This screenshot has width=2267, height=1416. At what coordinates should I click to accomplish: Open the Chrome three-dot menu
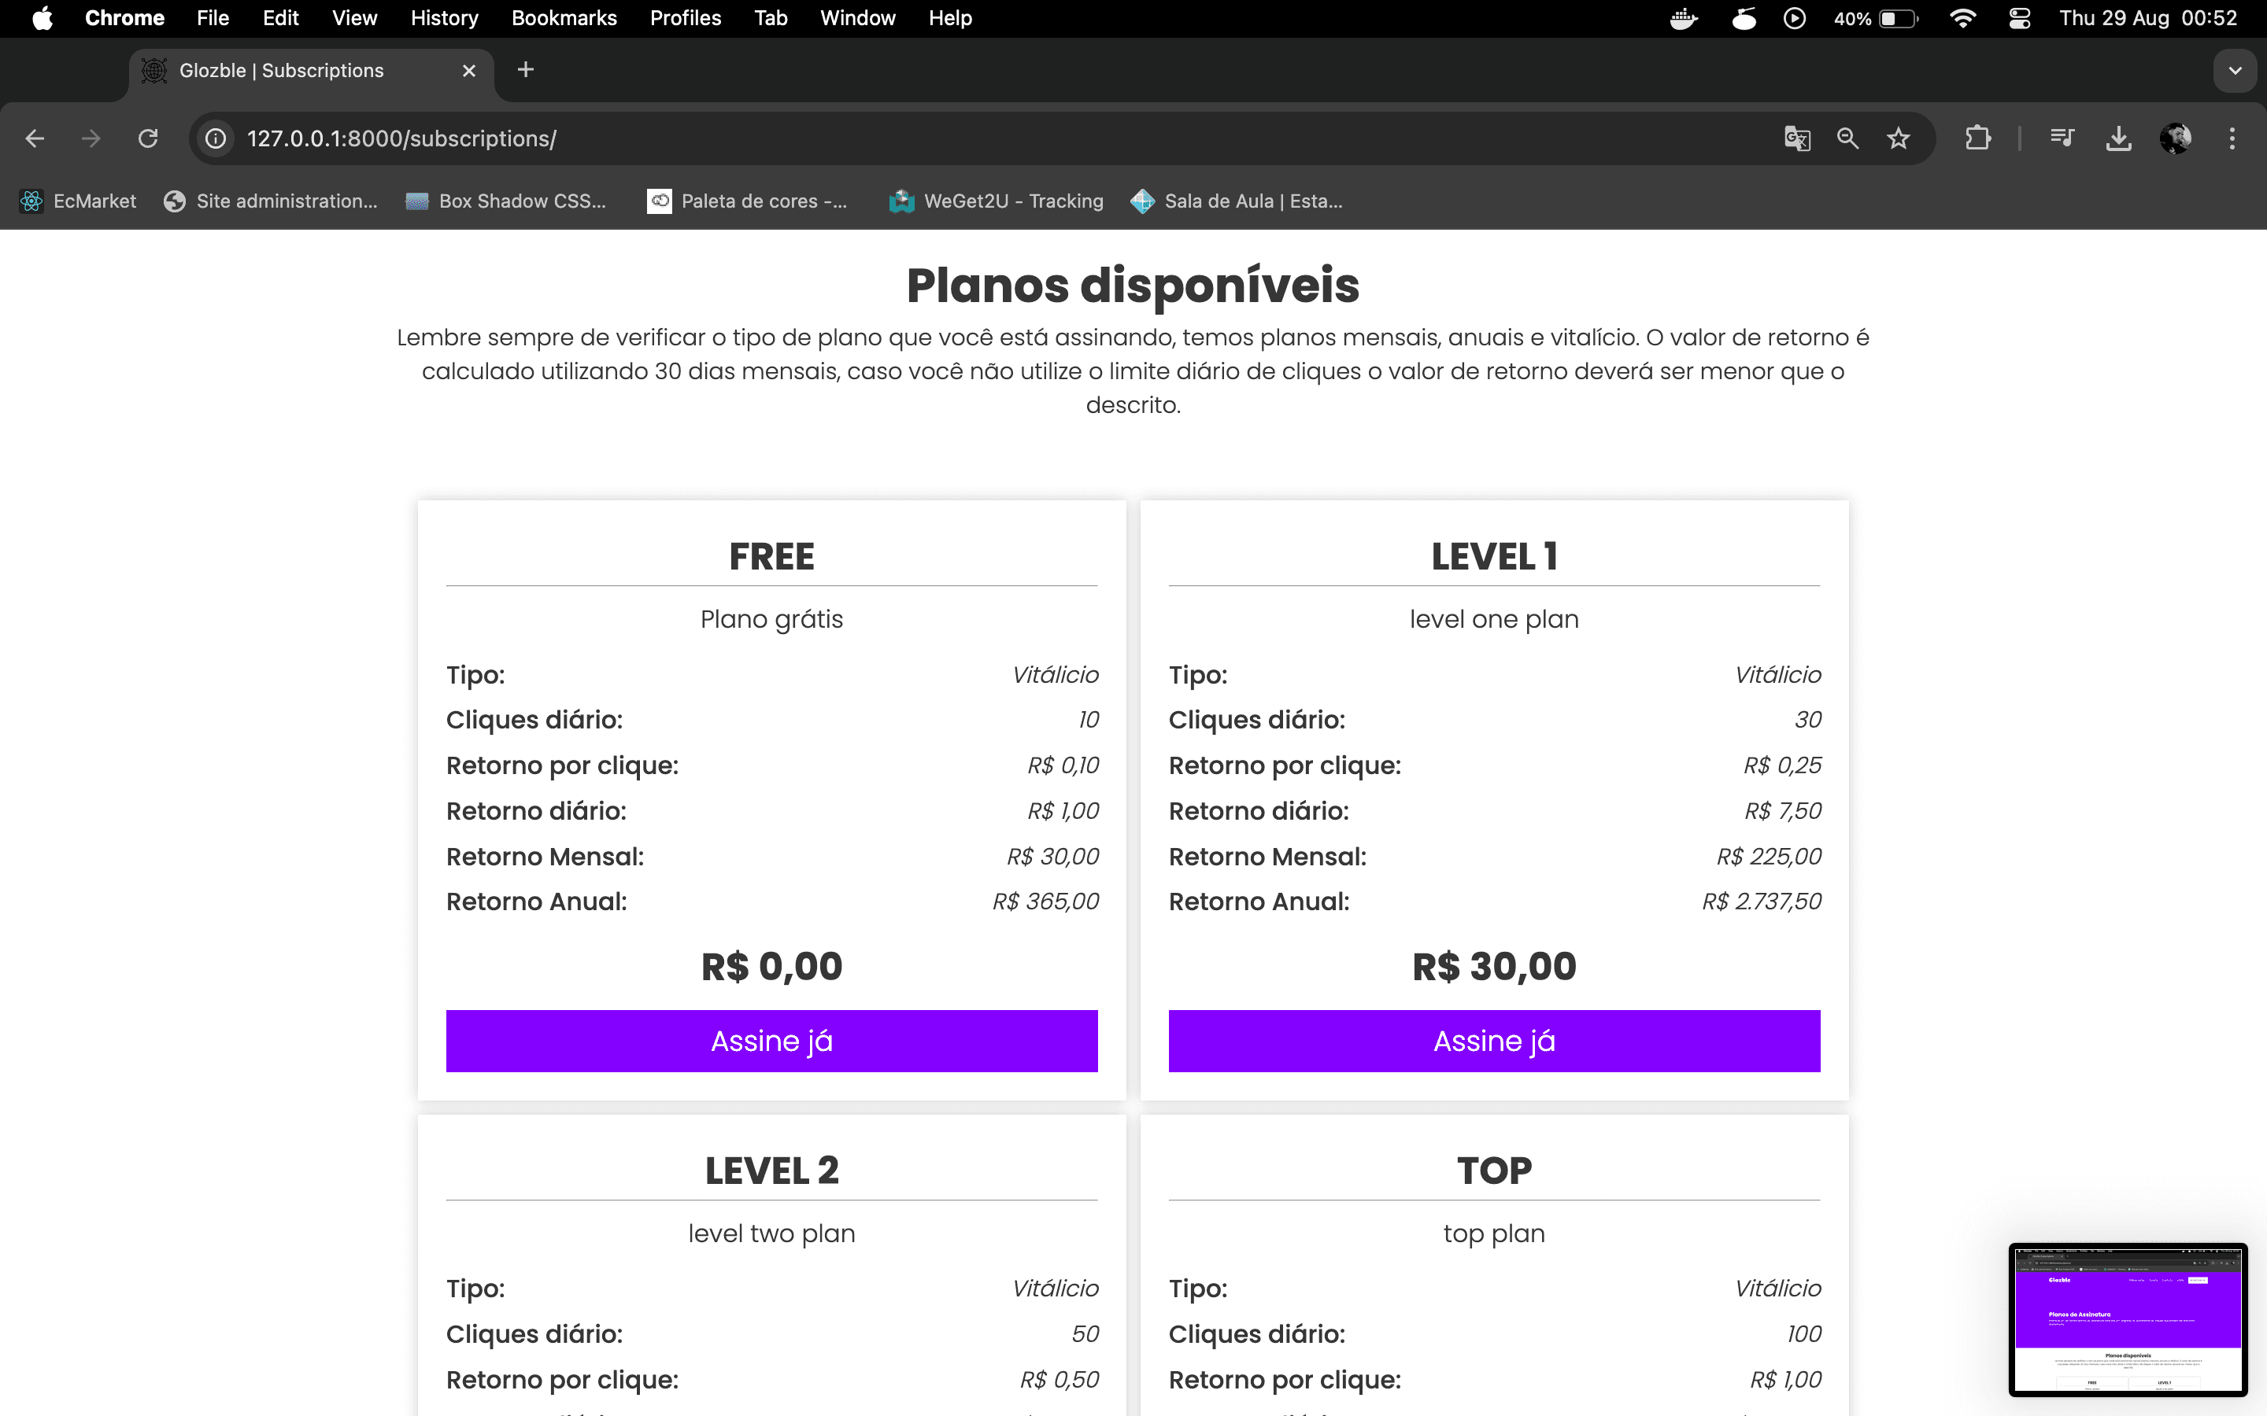(x=2232, y=138)
